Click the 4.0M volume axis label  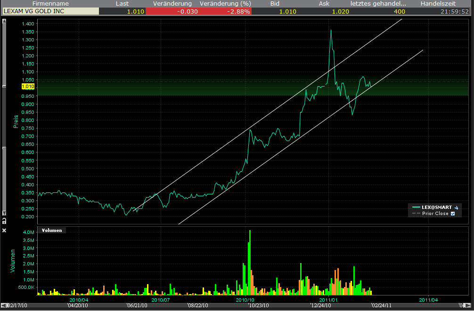(29, 232)
